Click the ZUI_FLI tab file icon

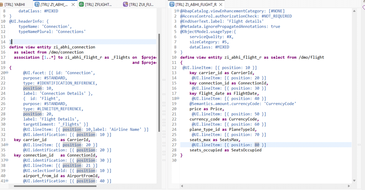click(x=125, y=4)
